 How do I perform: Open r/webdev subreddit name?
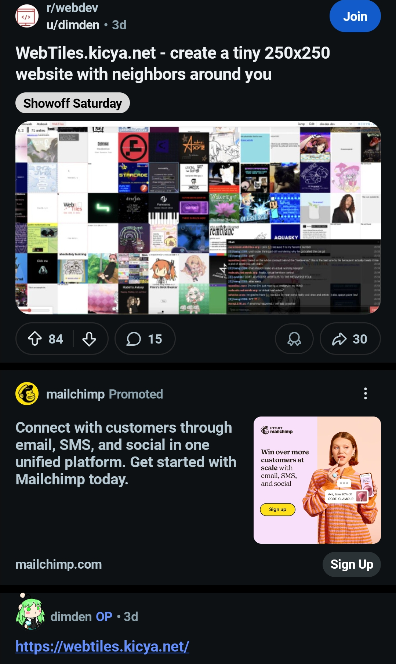click(x=72, y=8)
